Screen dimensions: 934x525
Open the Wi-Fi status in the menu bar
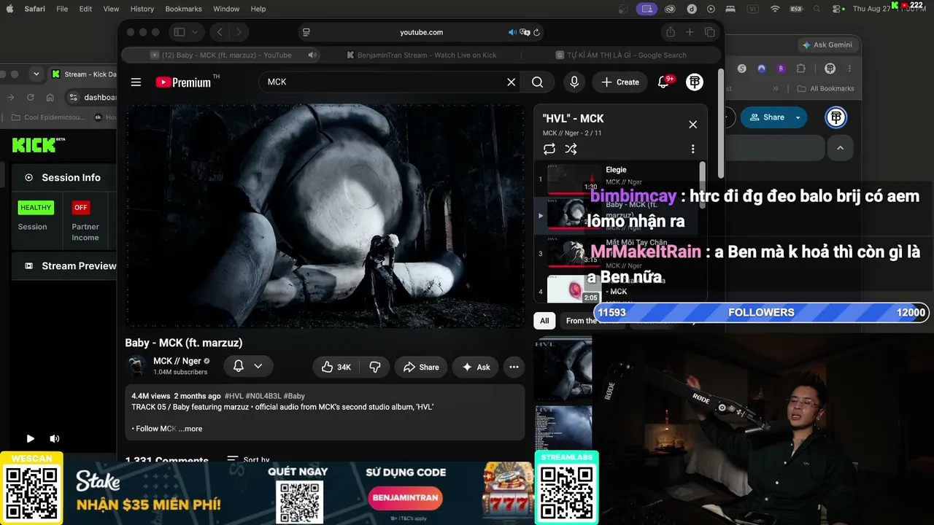pyautogui.click(x=775, y=9)
